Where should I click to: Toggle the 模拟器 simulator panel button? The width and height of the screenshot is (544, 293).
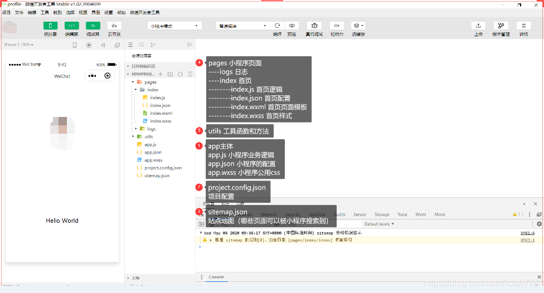click(50, 26)
